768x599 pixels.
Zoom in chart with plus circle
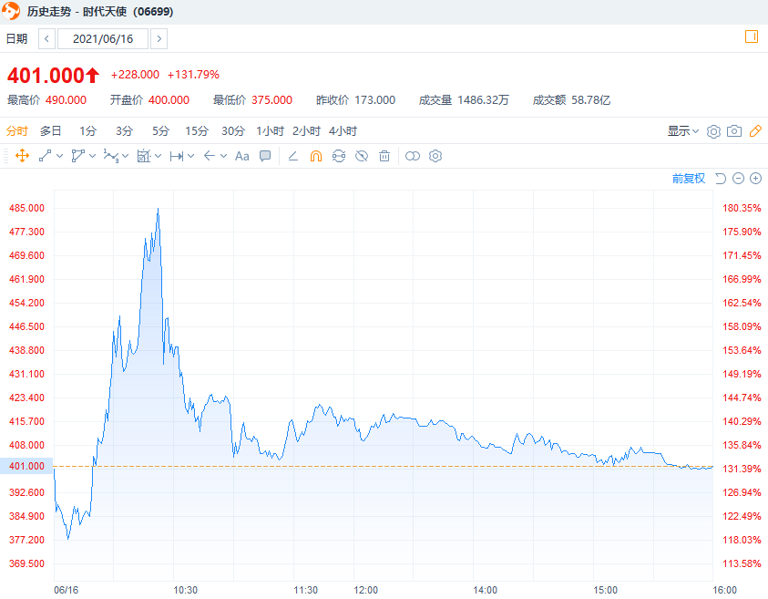756,179
